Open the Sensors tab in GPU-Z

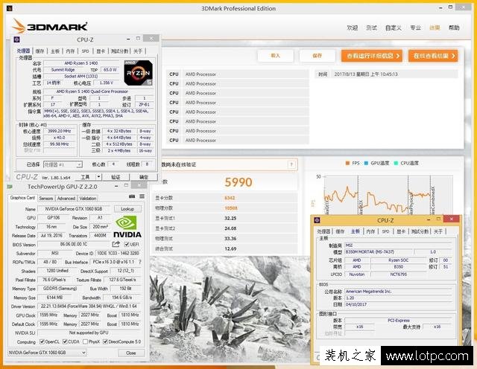pos(46,199)
